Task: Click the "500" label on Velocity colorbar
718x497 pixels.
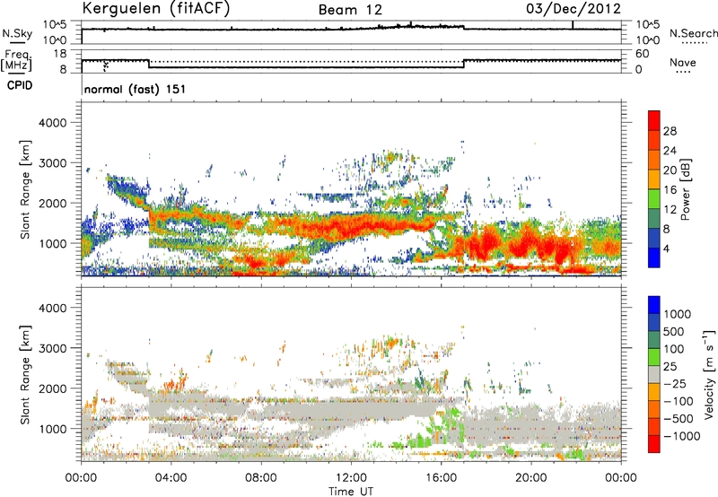Action: click(674, 332)
